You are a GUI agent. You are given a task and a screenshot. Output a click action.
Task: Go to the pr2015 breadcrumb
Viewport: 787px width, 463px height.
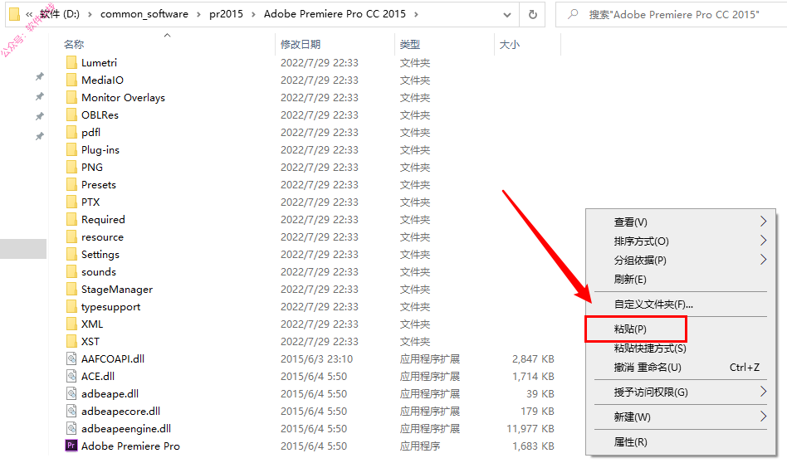coord(226,14)
